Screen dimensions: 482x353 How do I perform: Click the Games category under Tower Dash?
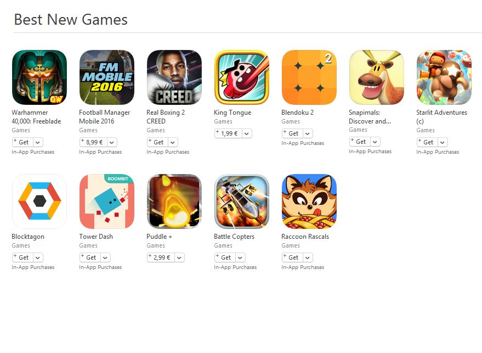[x=88, y=245]
